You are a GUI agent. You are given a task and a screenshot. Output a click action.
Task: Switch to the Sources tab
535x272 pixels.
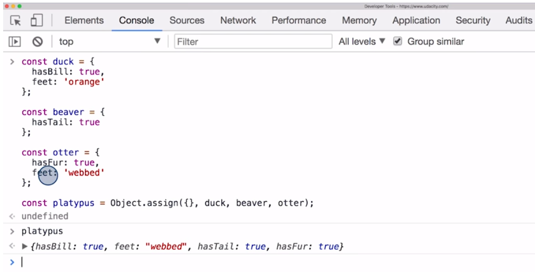[187, 21]
